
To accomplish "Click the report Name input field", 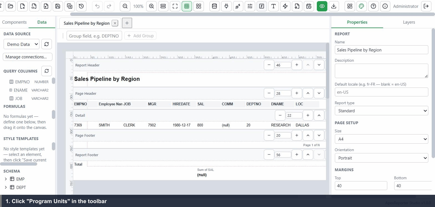I will click(381, 50).
